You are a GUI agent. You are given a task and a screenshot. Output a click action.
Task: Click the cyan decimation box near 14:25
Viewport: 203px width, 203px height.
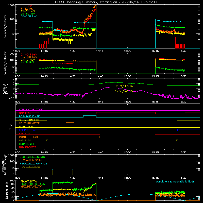click(63, 169)
